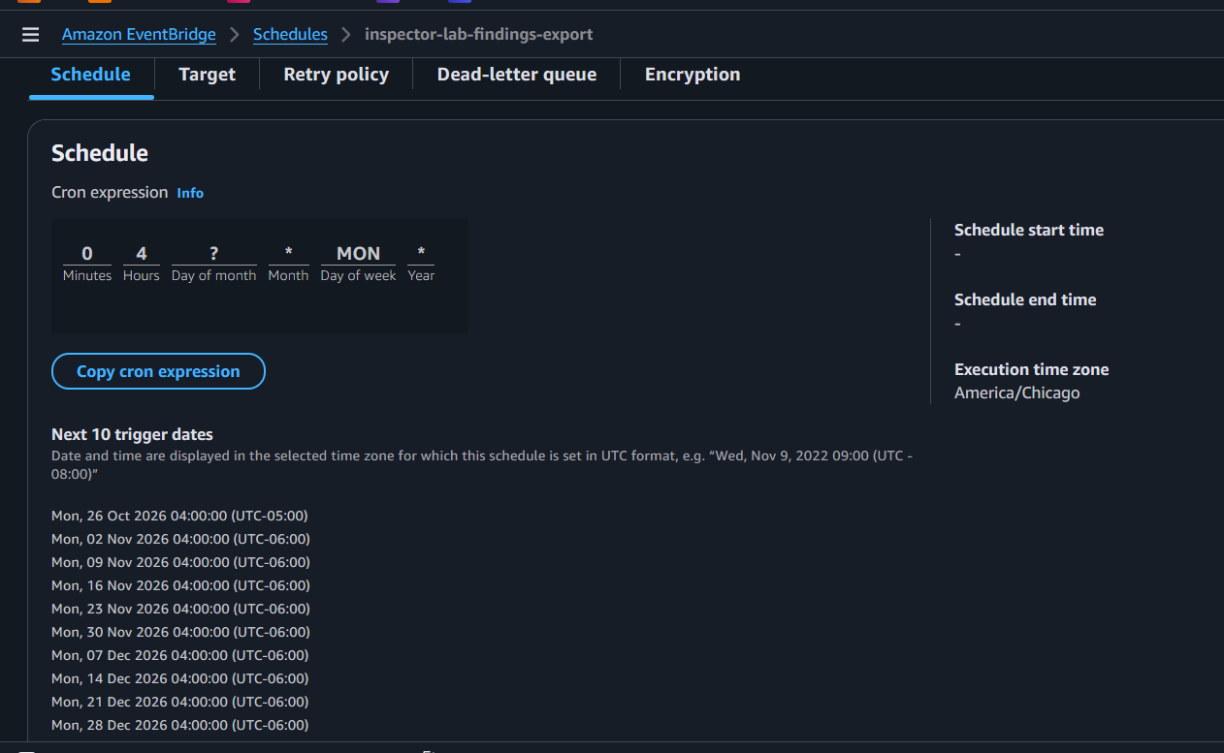
Task: Select the Day of month value ?
Action: [x=214, y=254]
